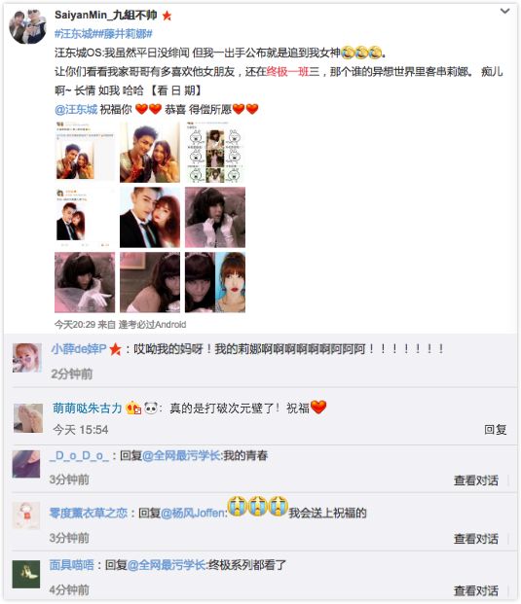Open _D_o_D_o_ commenter avatar
The width and height of the screenshot is (521, 604).
26,464
